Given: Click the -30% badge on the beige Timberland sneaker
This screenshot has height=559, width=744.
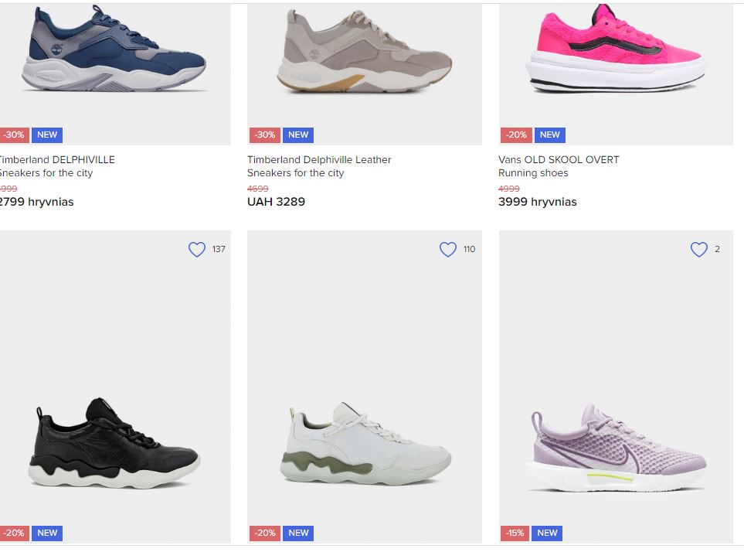Looking at the screenshot, I should tap(264, 135).
